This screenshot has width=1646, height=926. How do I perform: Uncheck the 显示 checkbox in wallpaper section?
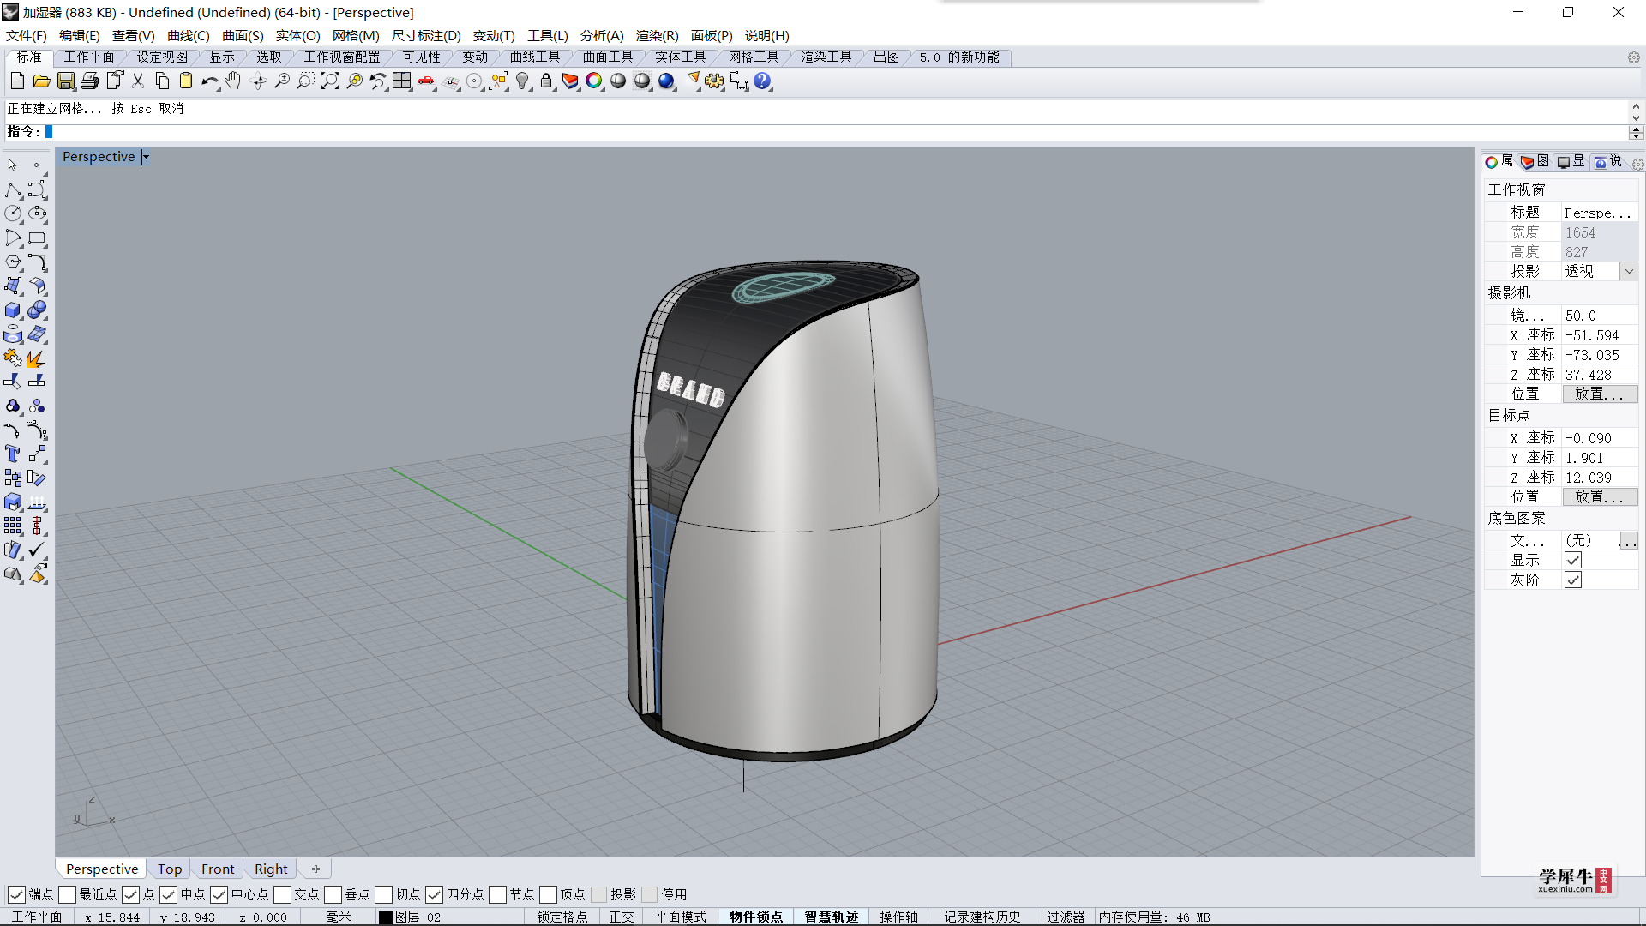coord(1572,560)
